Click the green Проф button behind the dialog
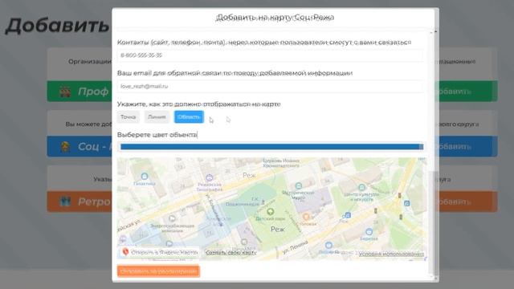Image resolution: width=514 pixels, height=289 pixels. 80,91
